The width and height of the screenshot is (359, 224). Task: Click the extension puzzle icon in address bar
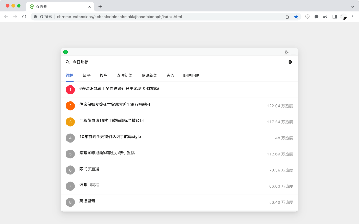pos(36,17)
